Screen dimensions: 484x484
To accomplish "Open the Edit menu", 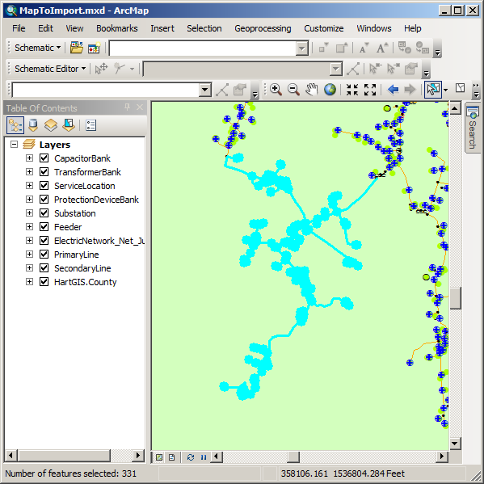I will pyautogui.click(x=45, y=28).
